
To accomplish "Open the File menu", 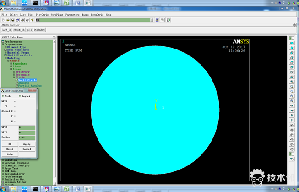I will pos(4,15).
